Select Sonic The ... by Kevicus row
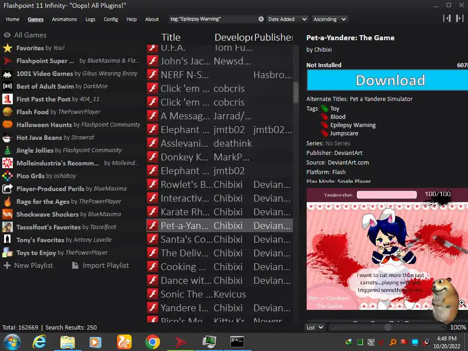468x351 pixels. tap(220, 294)
